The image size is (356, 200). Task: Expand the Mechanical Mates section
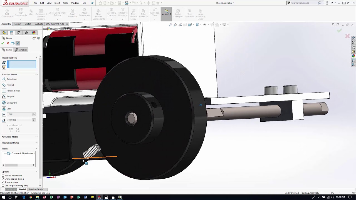click(x=36, y=143)
